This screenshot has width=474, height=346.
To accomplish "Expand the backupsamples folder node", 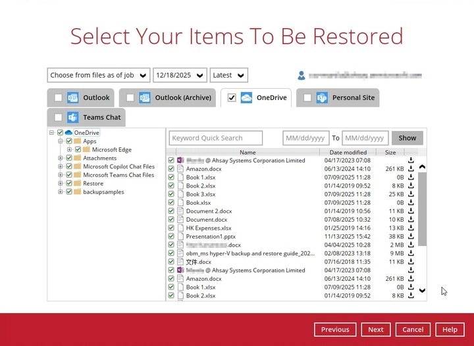I will (x=61, y=191).
